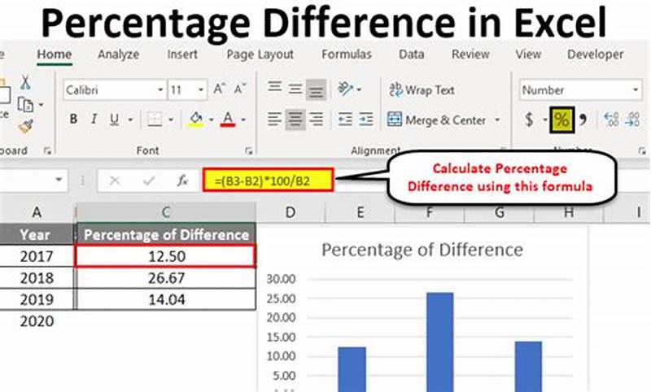Select column C header

coord(166,212)
